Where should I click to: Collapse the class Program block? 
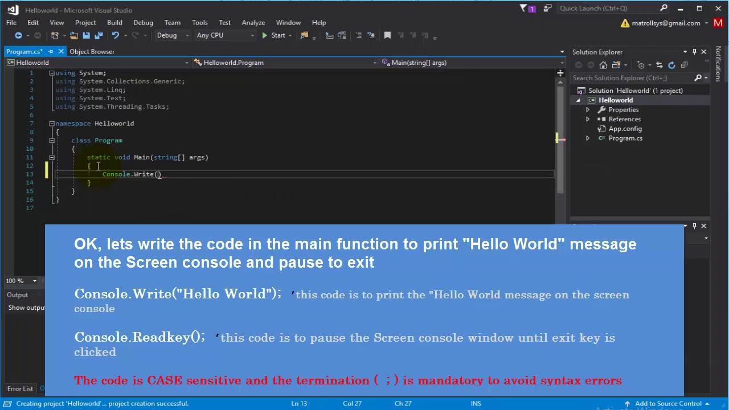point(51,140)
